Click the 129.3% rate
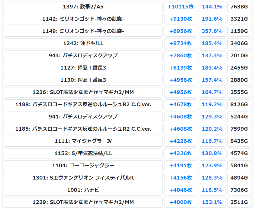The image size is (255, 209). [x=212, y=117]
